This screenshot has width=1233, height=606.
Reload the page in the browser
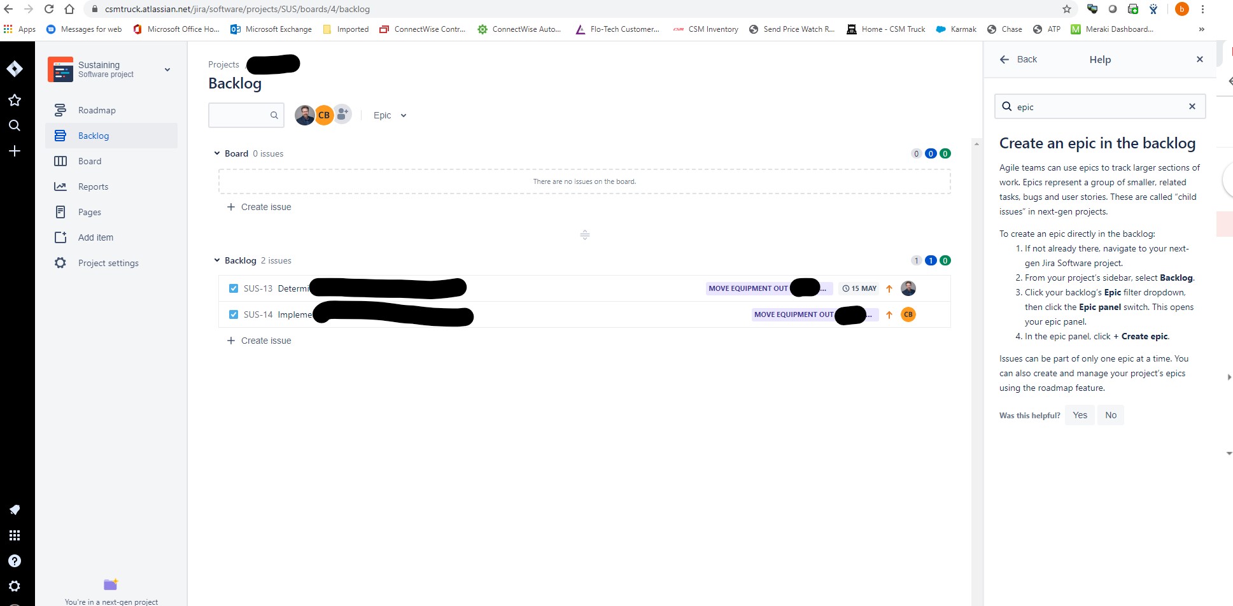tap(49, 9)
